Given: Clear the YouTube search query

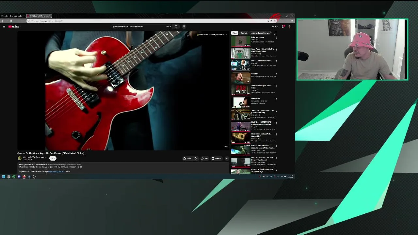Looking at the screenshot, I should [x=170, y=26].
